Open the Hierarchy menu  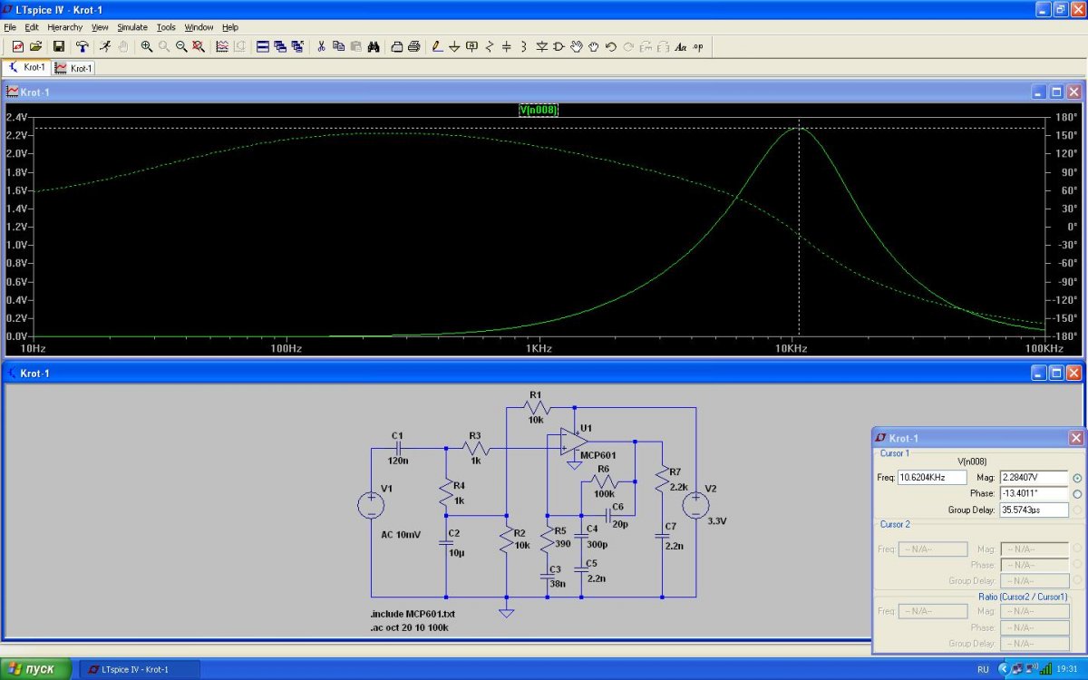[x=65, y=27]
